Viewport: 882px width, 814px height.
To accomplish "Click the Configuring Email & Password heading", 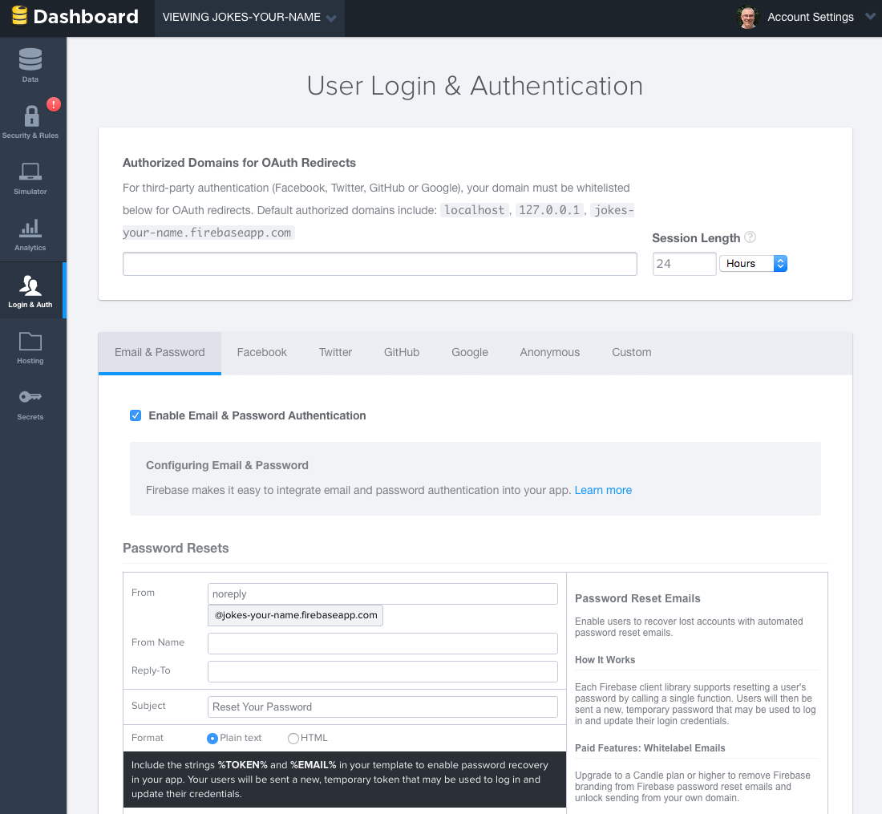I will [x=227, y=466].
